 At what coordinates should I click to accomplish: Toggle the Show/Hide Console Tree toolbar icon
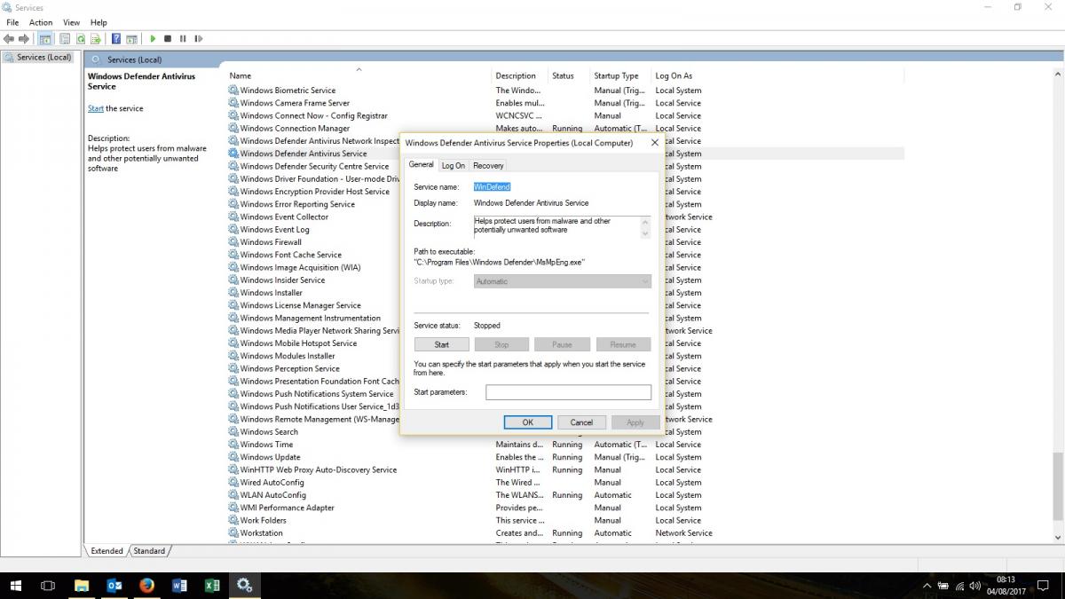point(45,39)
